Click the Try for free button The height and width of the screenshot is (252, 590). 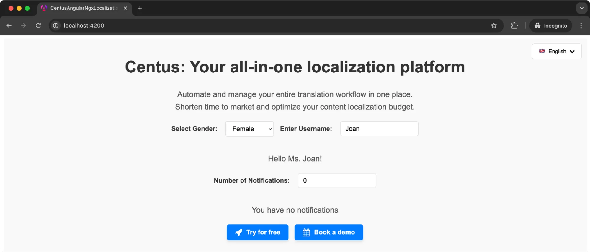pos(258,232)
